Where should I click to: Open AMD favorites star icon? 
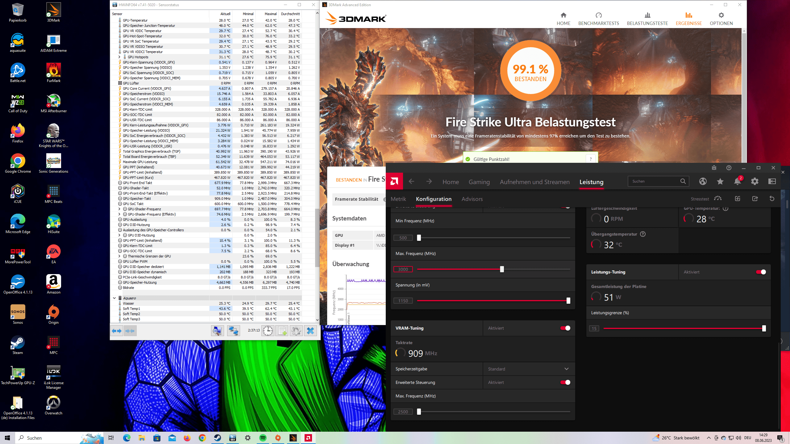[x=720, y=181]
